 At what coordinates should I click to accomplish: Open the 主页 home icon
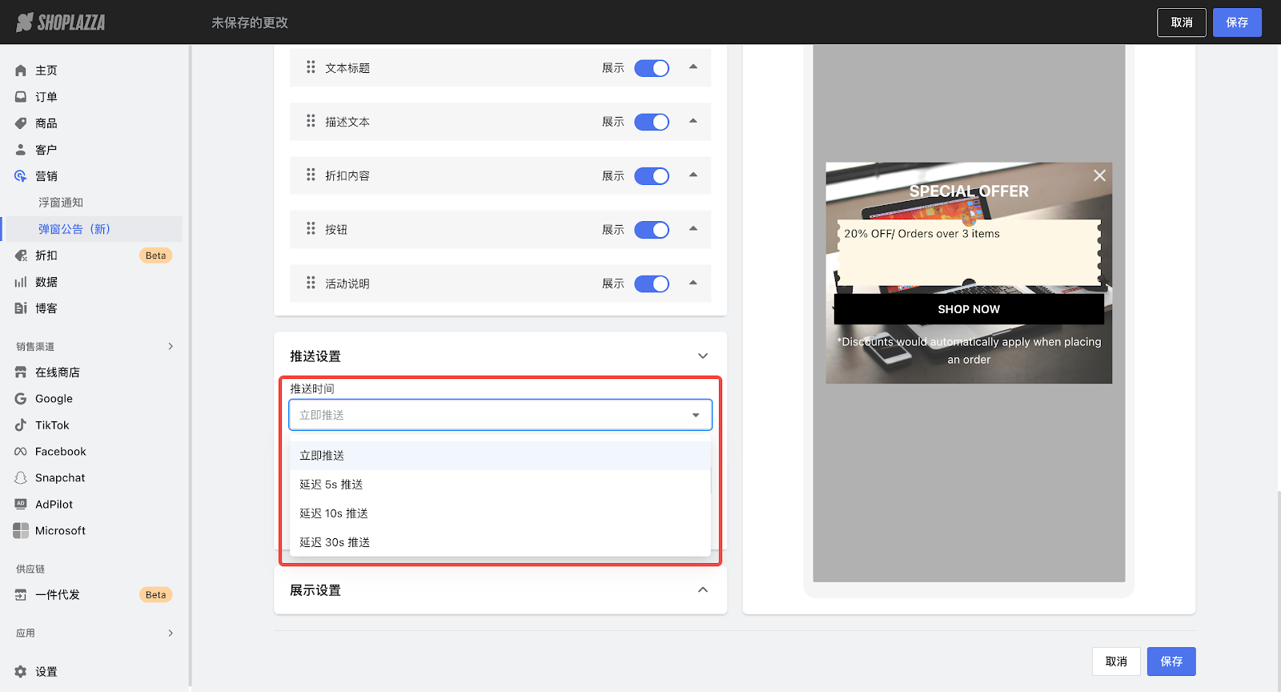(x=21, y=70)
